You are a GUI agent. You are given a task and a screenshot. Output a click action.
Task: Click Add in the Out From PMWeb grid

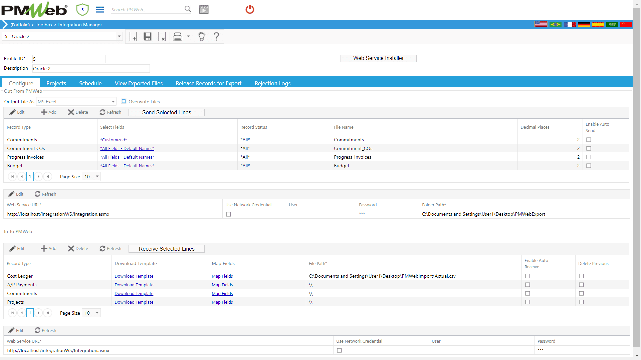tap(49, 112)
